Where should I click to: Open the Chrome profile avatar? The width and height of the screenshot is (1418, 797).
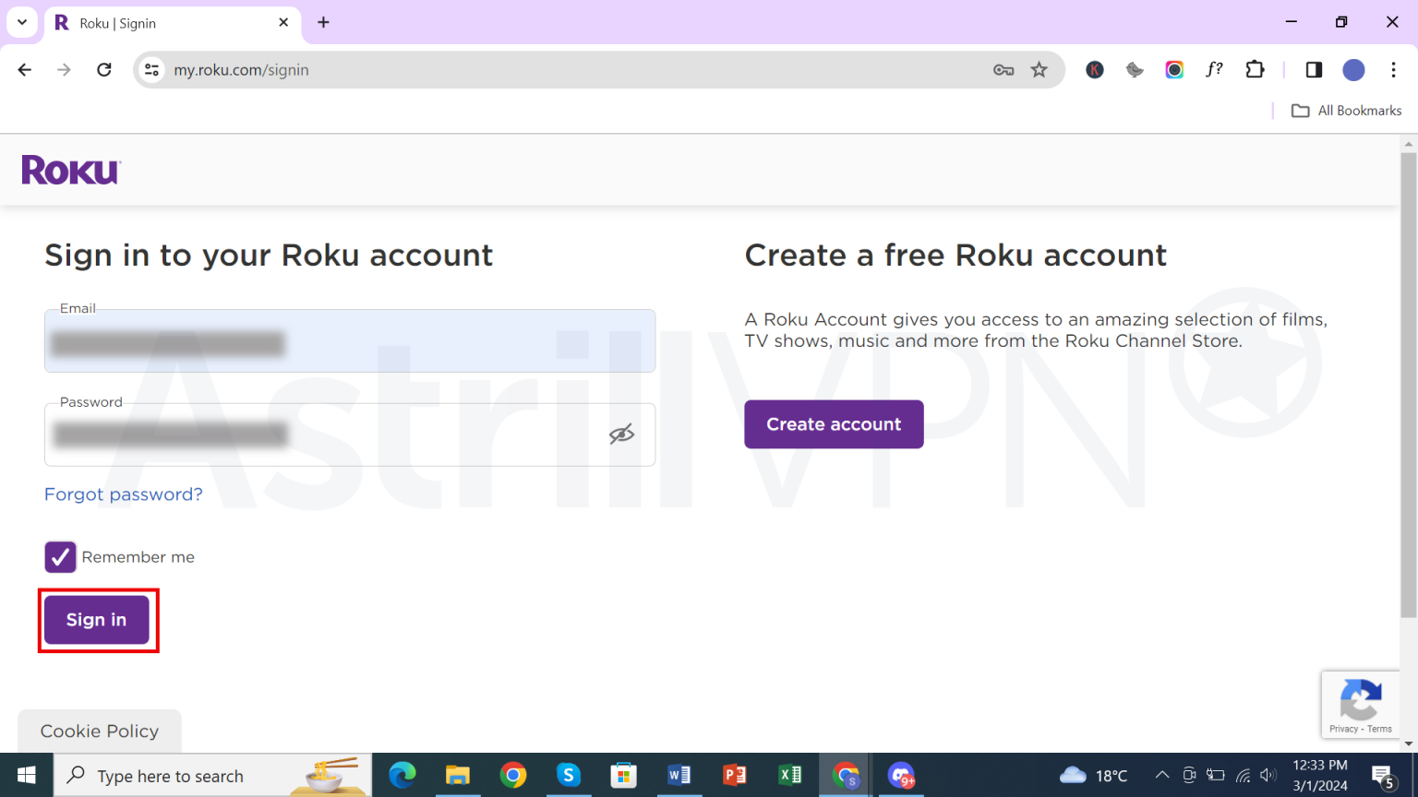tap(1353, 70)
